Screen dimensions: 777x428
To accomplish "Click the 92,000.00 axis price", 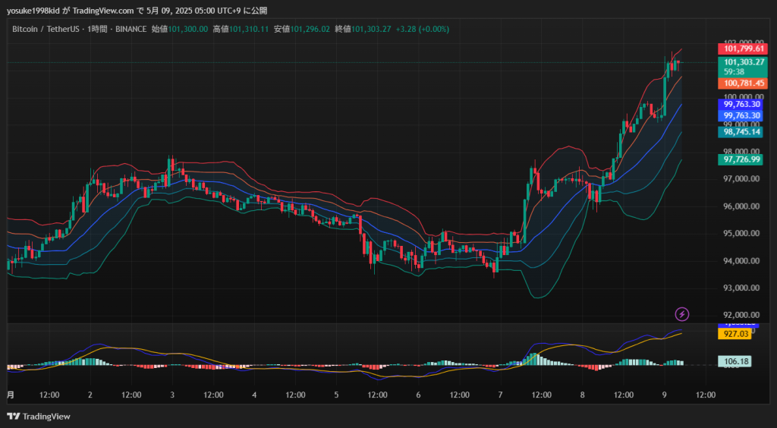I will (x=741, y=315).
